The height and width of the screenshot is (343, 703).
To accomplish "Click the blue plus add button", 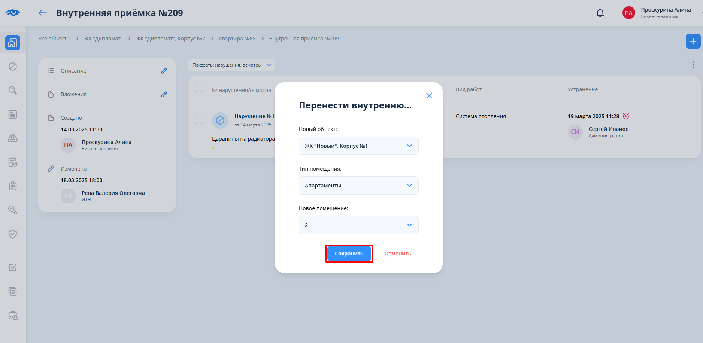I will 693,41.
